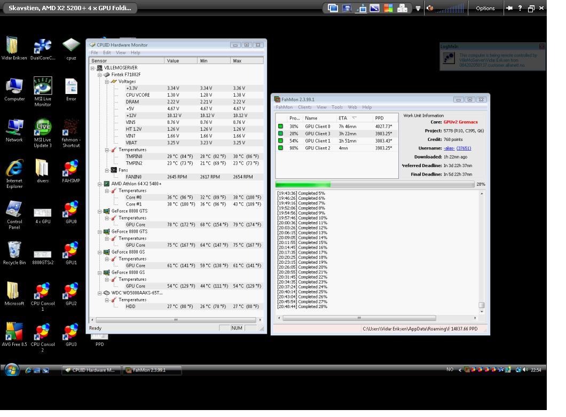Open the Computer desktop icon

click(x=14, y=90)
